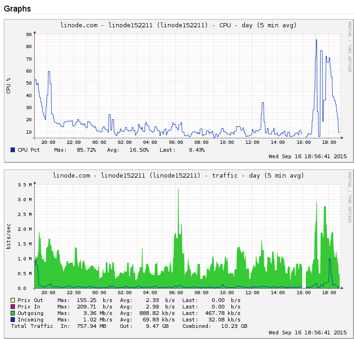Viewport: 354px width, 339px height.
Task: Click the RRDTOOL watermark on CPU graph
Action: pos(349,47)
